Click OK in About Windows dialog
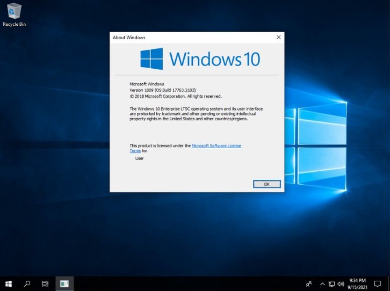Screen dimensions: 390x291 click(266, 184)
